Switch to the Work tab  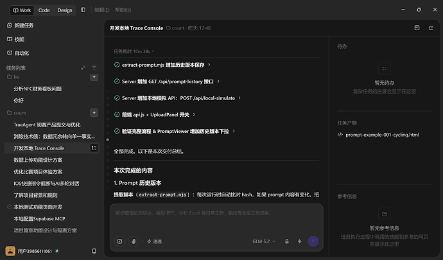[22, 10]
